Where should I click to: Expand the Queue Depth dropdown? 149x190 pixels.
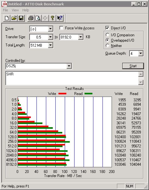pyautogui.click(x=141, y=53)
